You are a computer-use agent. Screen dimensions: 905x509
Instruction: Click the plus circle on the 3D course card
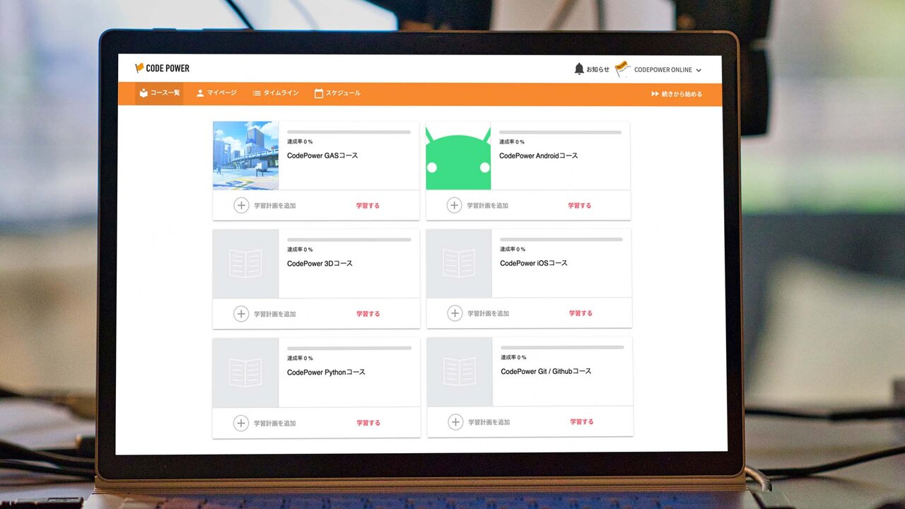241,314
